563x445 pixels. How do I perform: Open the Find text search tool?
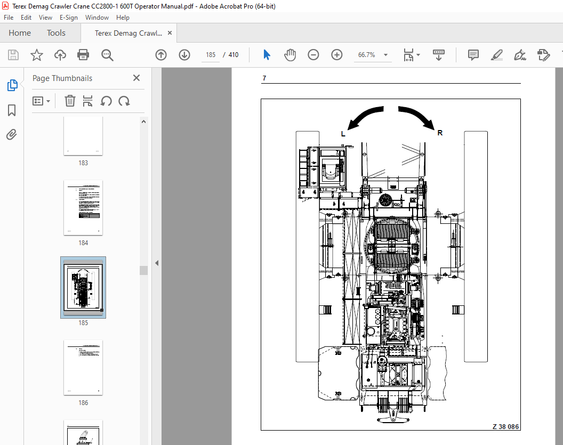coord(107,55)
